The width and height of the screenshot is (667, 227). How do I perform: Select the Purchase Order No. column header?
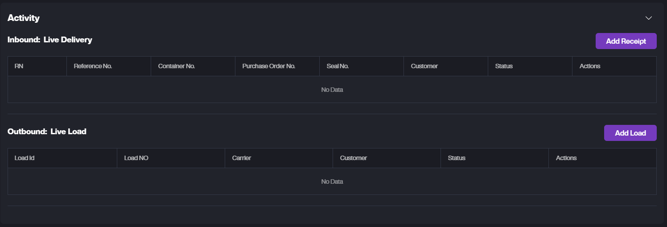[269, 66]
